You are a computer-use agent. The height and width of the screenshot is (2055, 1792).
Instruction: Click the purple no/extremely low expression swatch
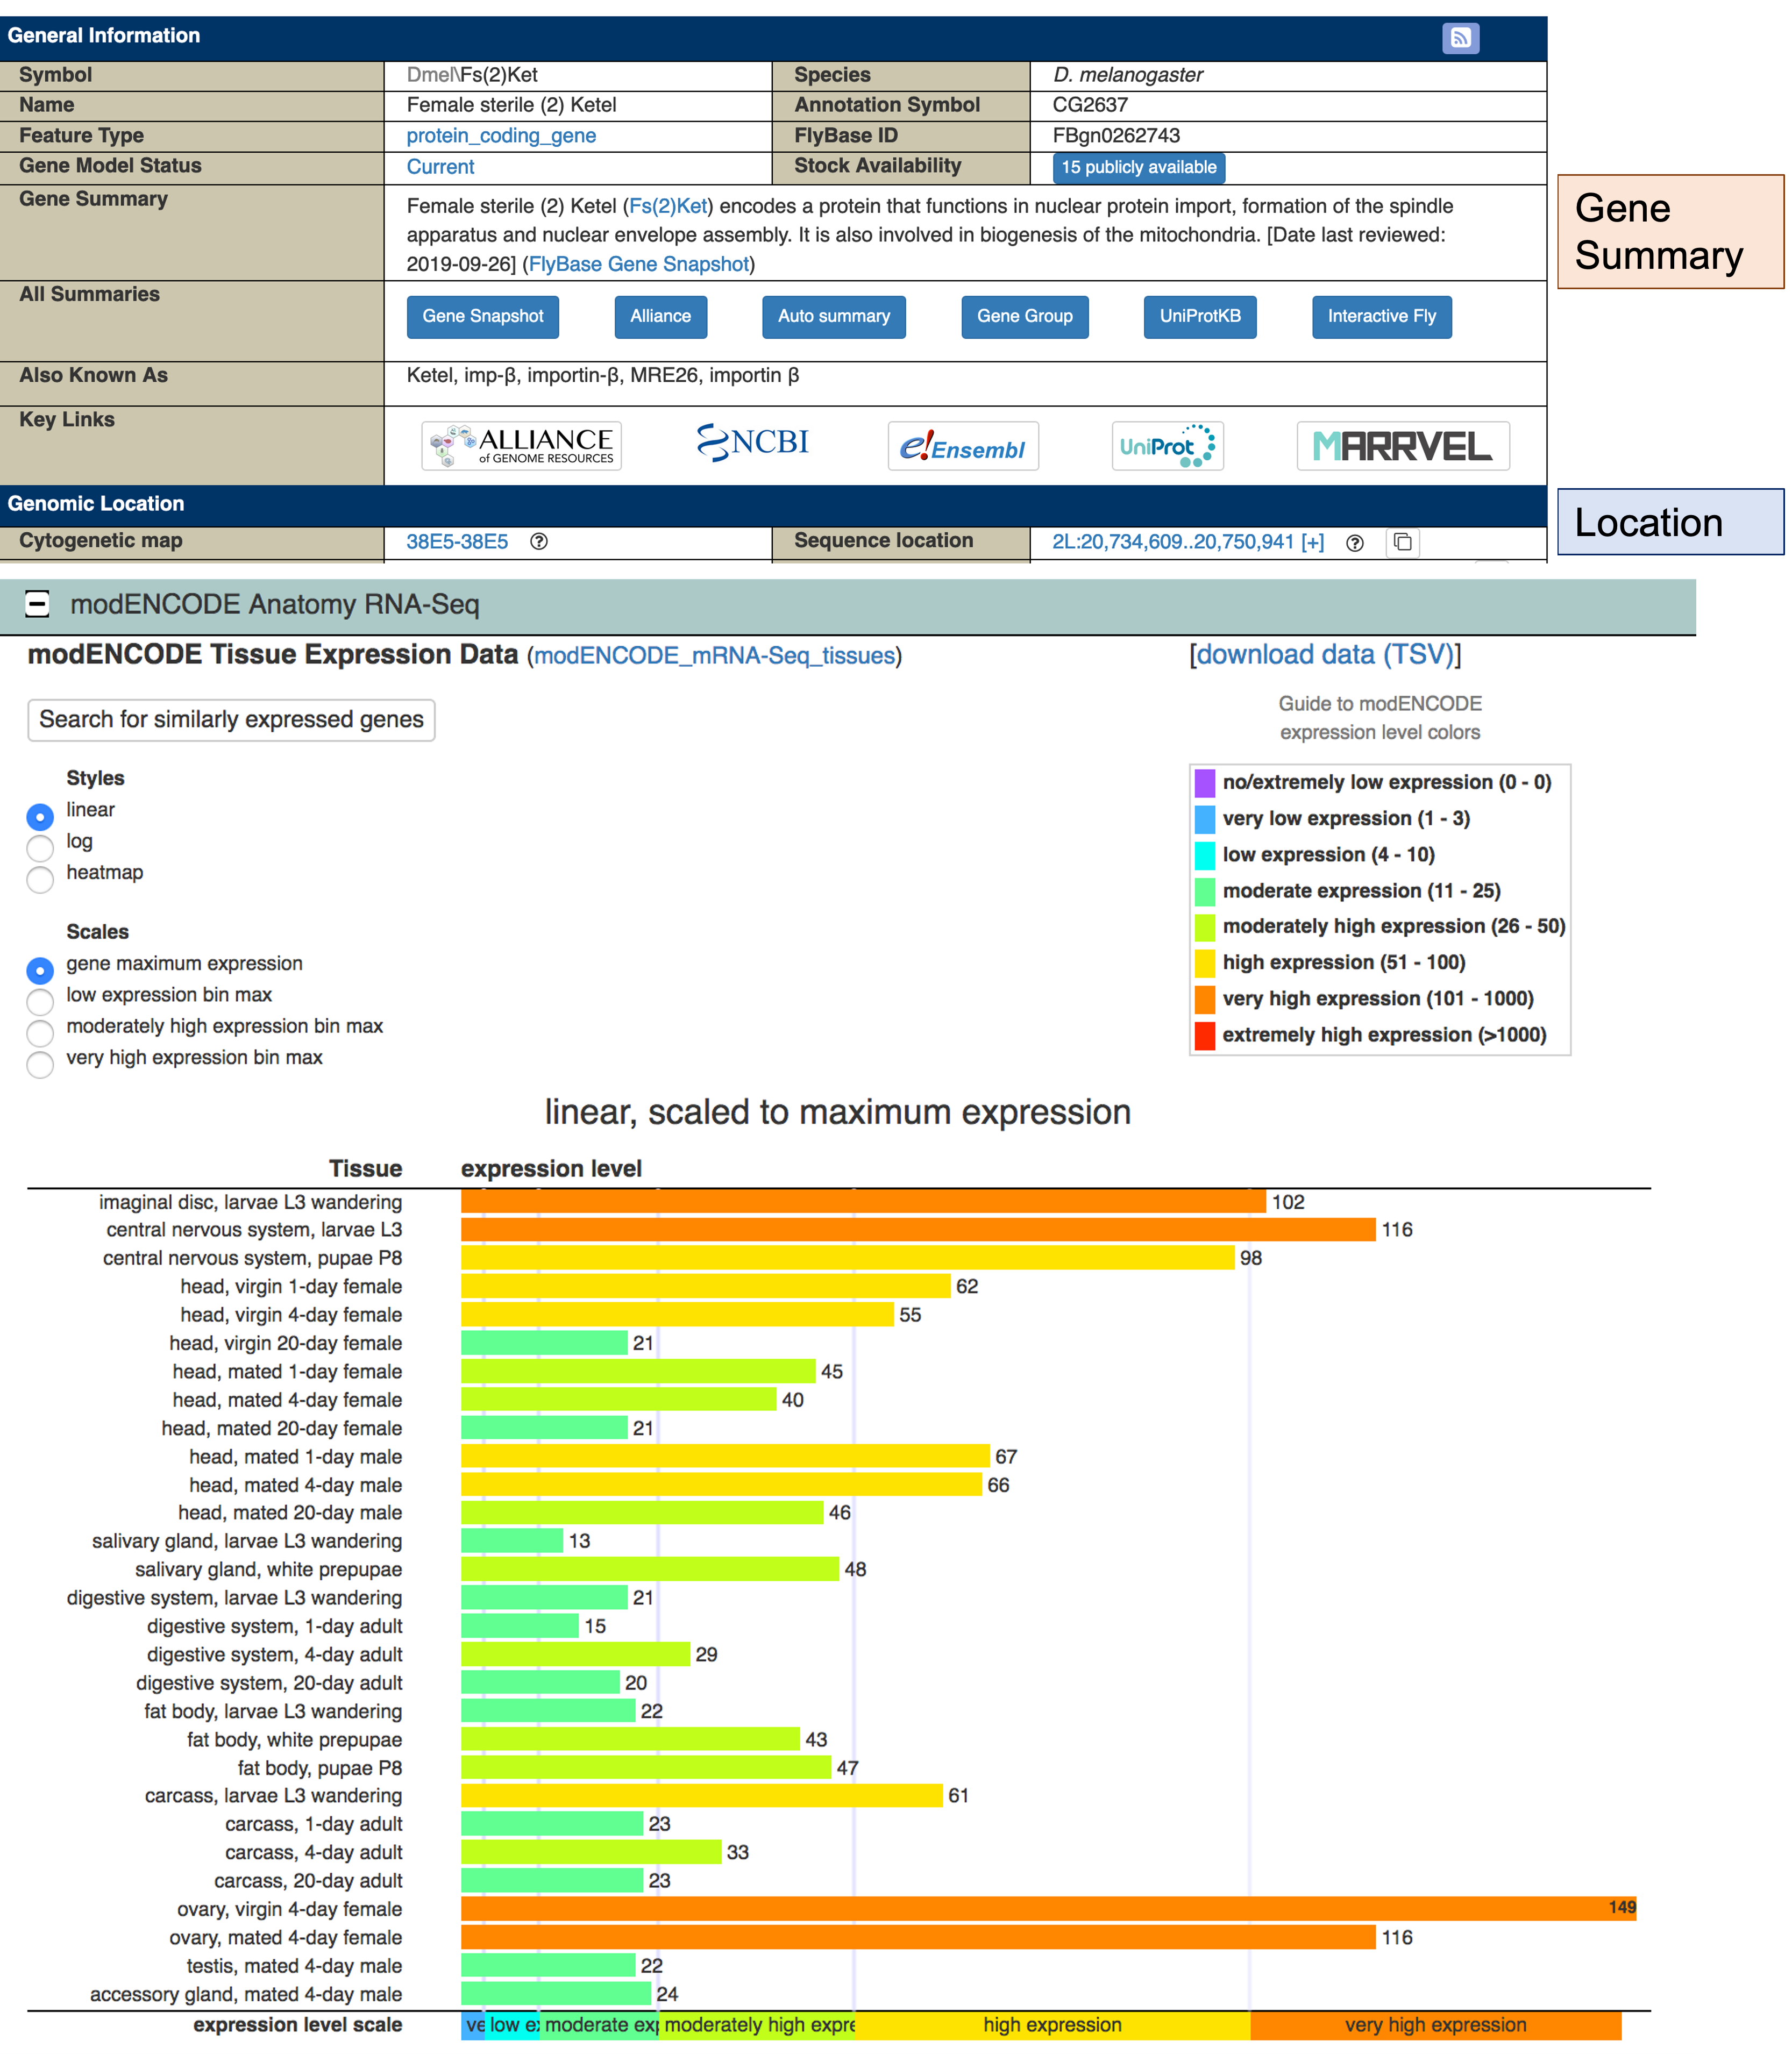click(1205, 783)
